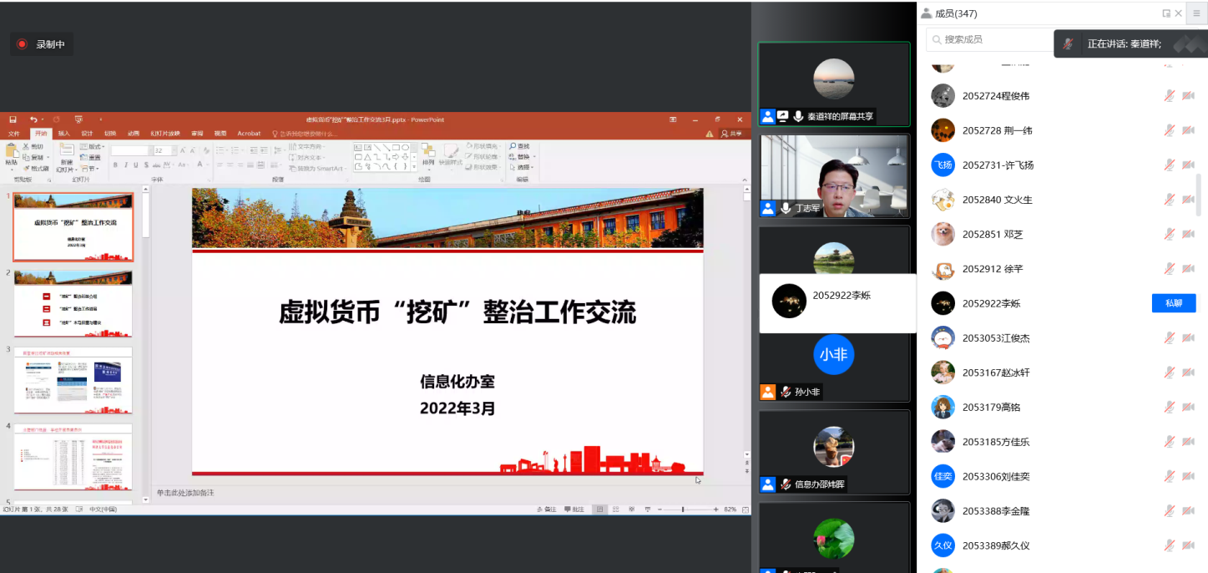
Task: Open the hamburger menu above member list
Action: pyautogui.click(x=1195, y=13)
